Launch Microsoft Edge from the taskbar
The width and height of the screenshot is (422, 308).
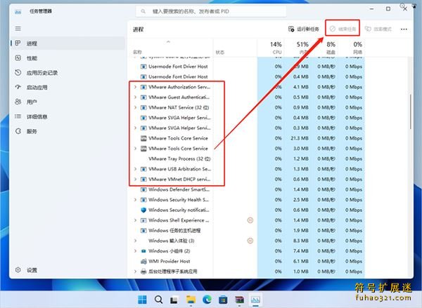pos(207,299)
